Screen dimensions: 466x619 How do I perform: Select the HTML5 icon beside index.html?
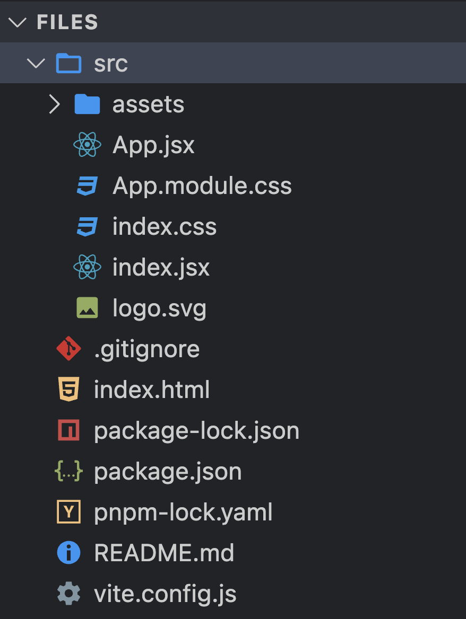point(68,390)
